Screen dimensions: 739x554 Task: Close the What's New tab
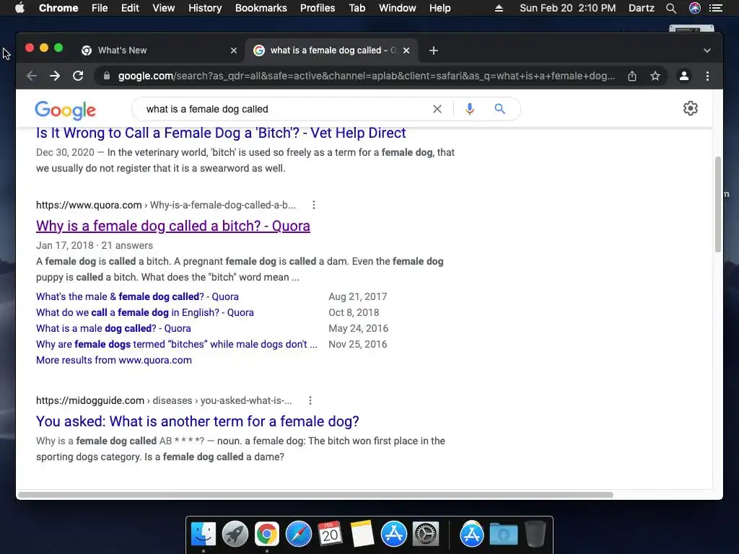233,50
